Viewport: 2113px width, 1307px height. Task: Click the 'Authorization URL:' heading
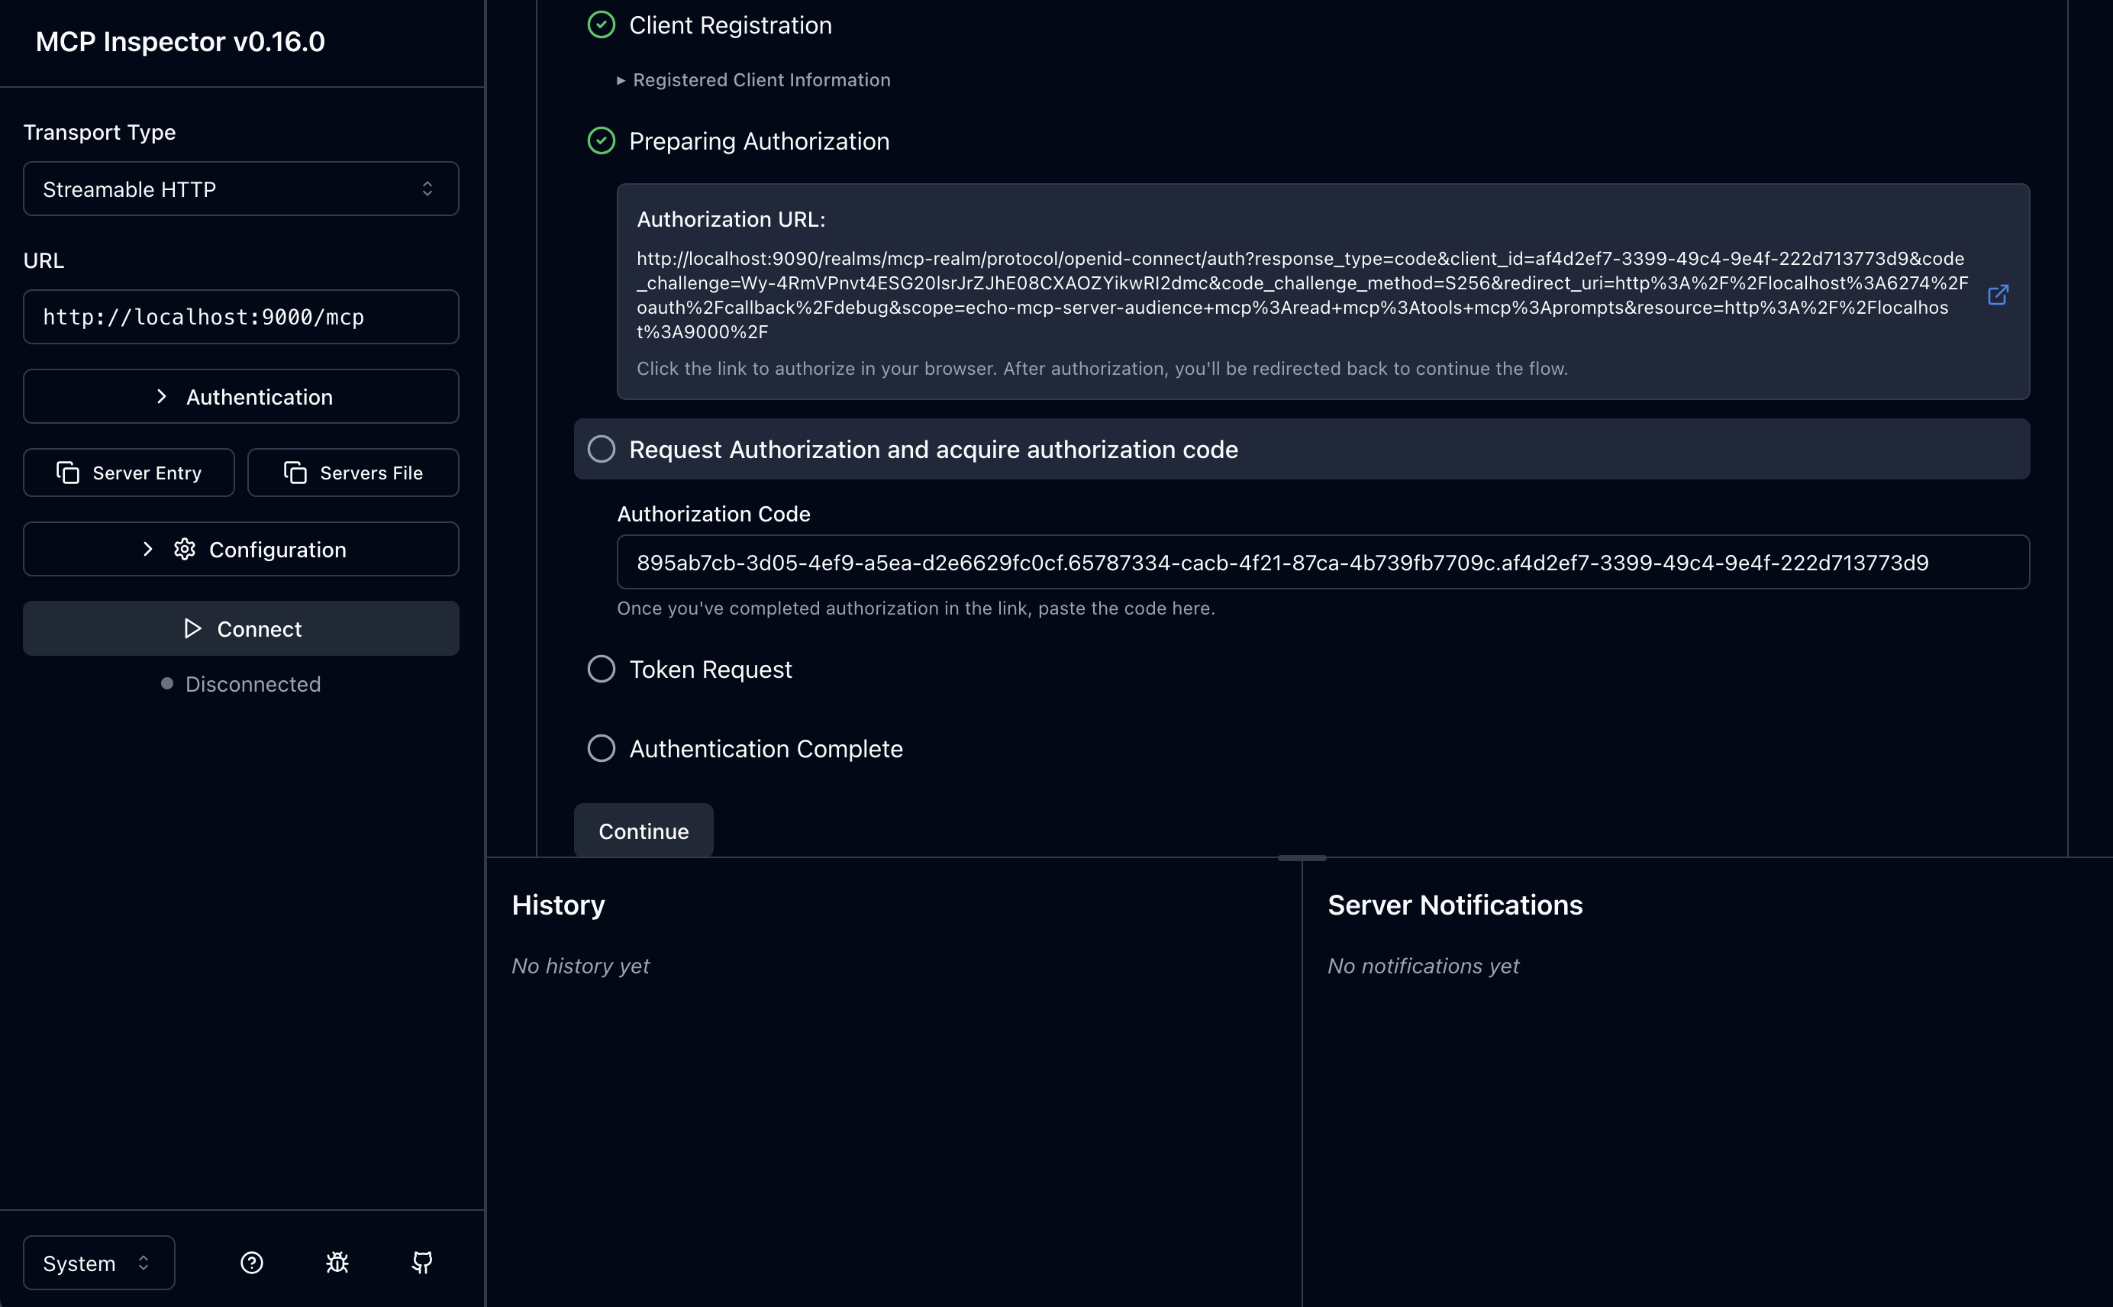tap(731, 220)
